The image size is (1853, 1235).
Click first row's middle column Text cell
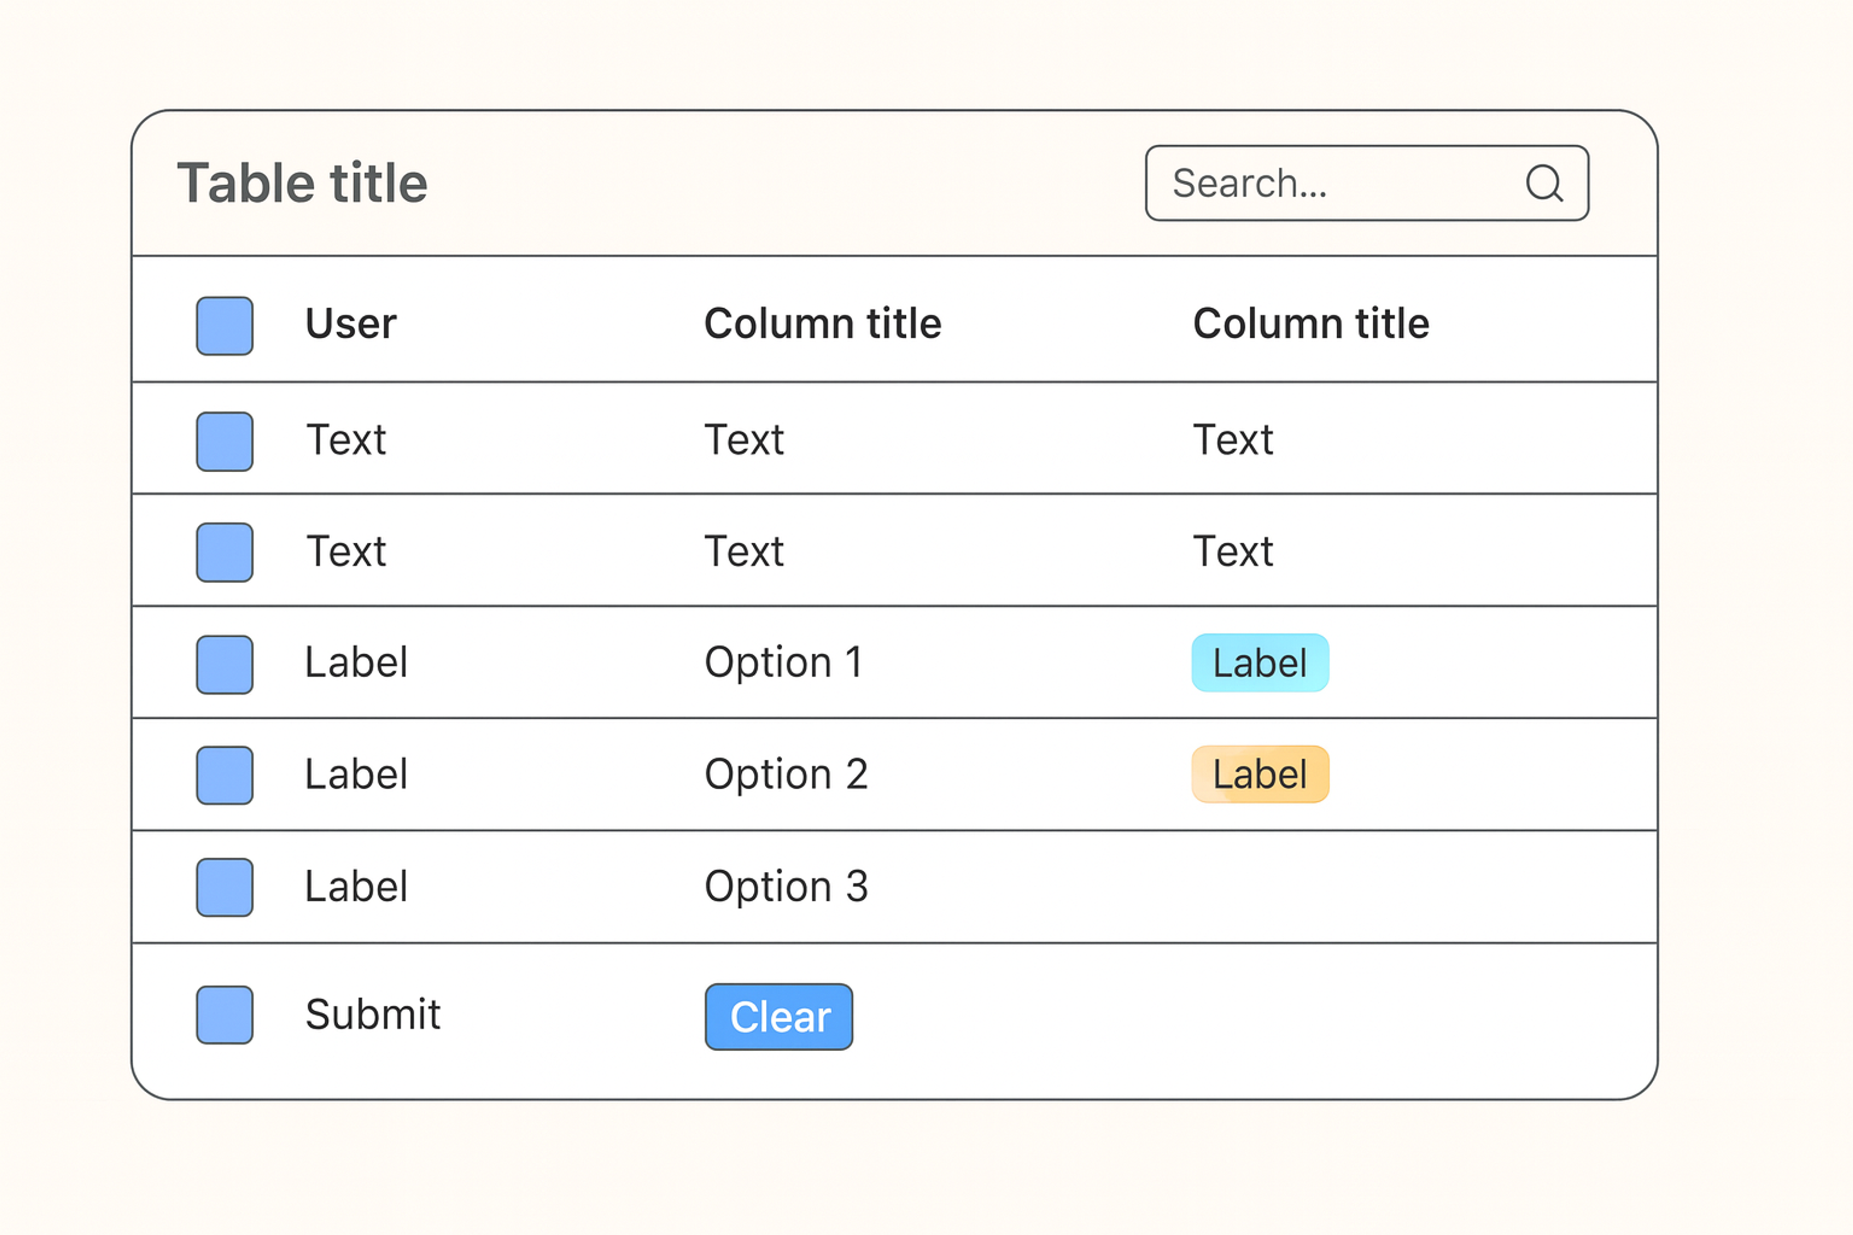pyautogui.click(x=744, y=439)
